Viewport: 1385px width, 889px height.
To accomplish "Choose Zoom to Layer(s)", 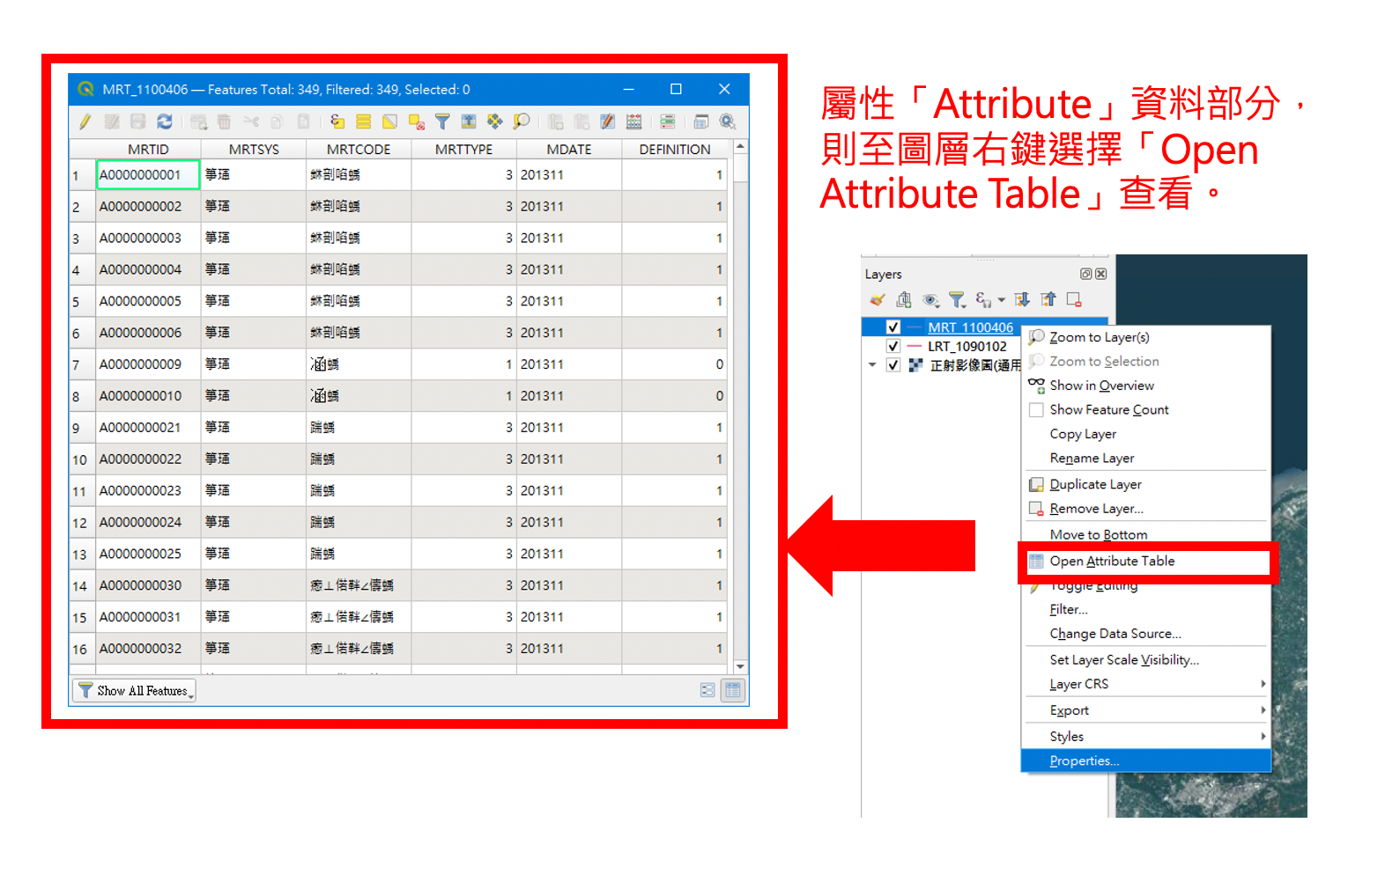I will pos(1100,337).
